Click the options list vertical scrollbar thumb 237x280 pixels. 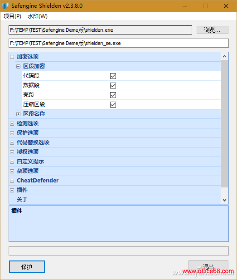click(x=224, y=123)
